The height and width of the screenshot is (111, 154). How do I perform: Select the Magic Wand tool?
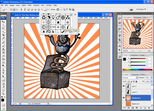click(x=3, y=32)
